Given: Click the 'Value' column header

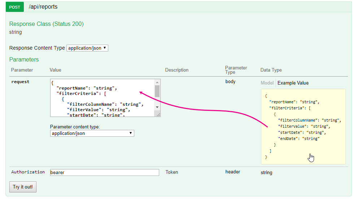Looking at the screenshot, I should 55,70.
